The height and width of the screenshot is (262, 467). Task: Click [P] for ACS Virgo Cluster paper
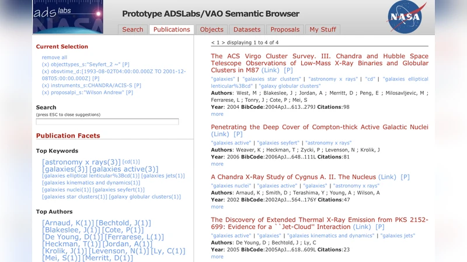click(x=288, y=70)
